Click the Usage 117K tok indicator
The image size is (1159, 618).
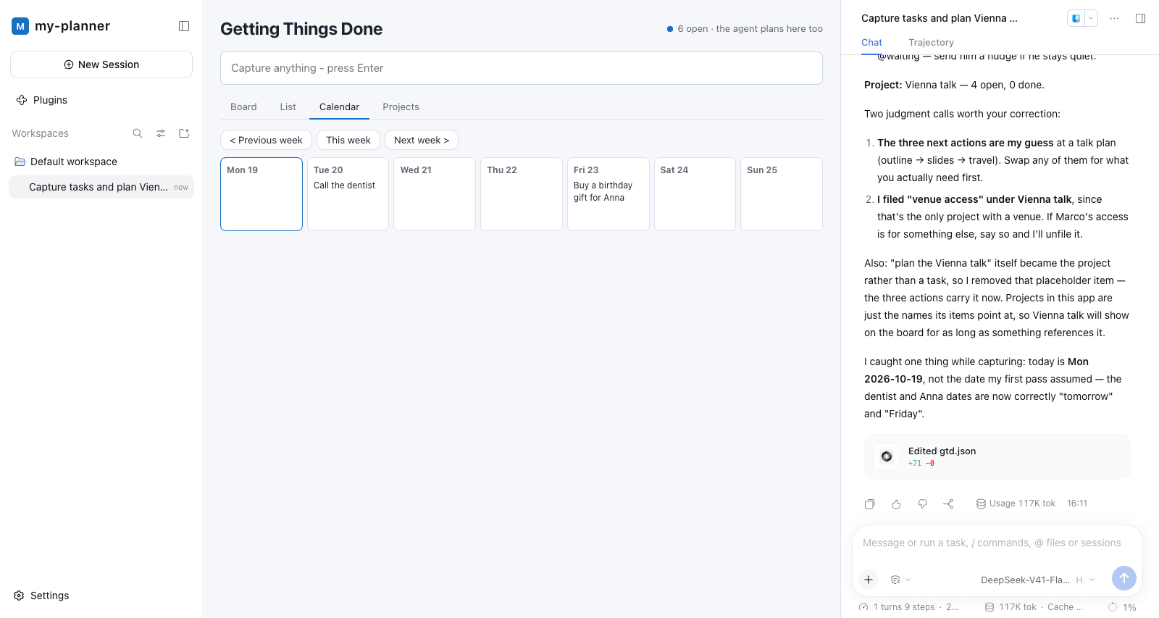point(1016,504)
